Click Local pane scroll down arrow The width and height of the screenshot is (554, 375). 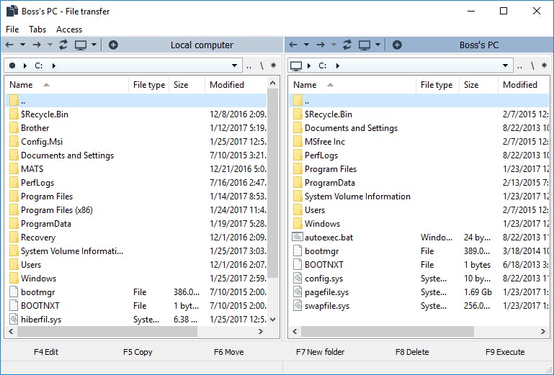pyautogui.click(x=272, y=320)
